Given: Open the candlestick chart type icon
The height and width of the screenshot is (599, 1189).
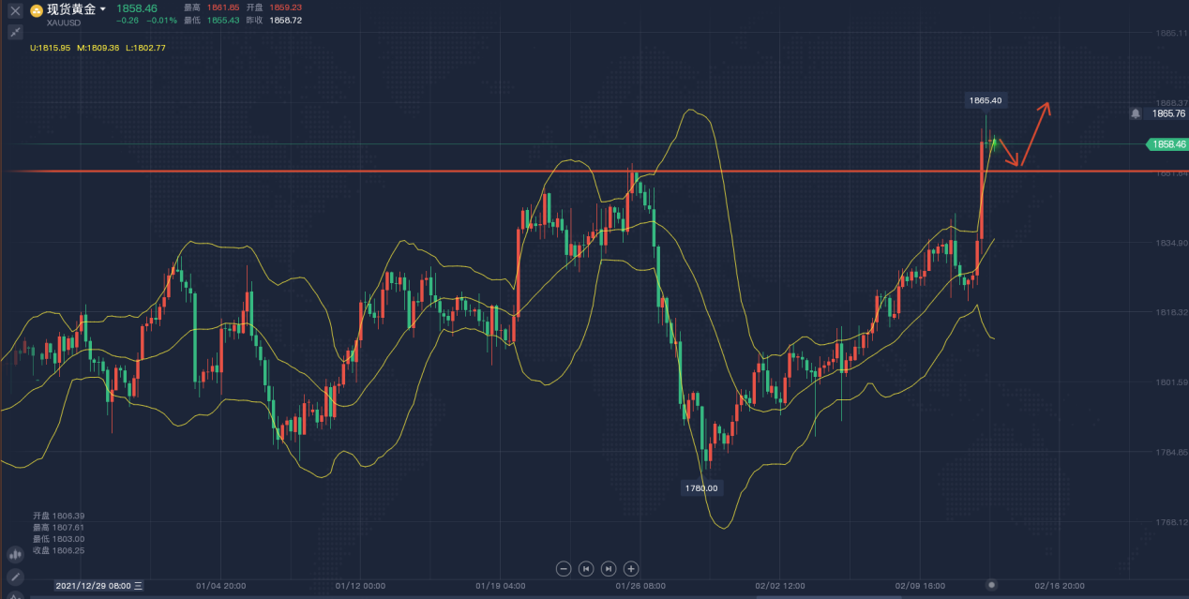Looking at the screenshot, I should pos(15,555).
